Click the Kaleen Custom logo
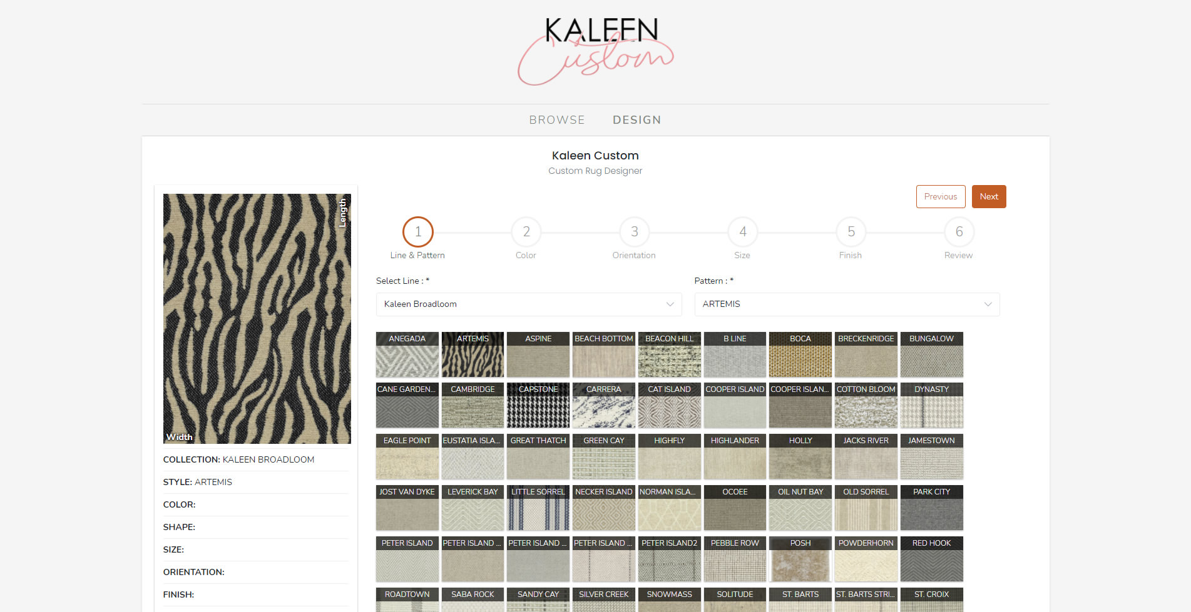Screen dimensions: 1191x612 coord(595,51)
